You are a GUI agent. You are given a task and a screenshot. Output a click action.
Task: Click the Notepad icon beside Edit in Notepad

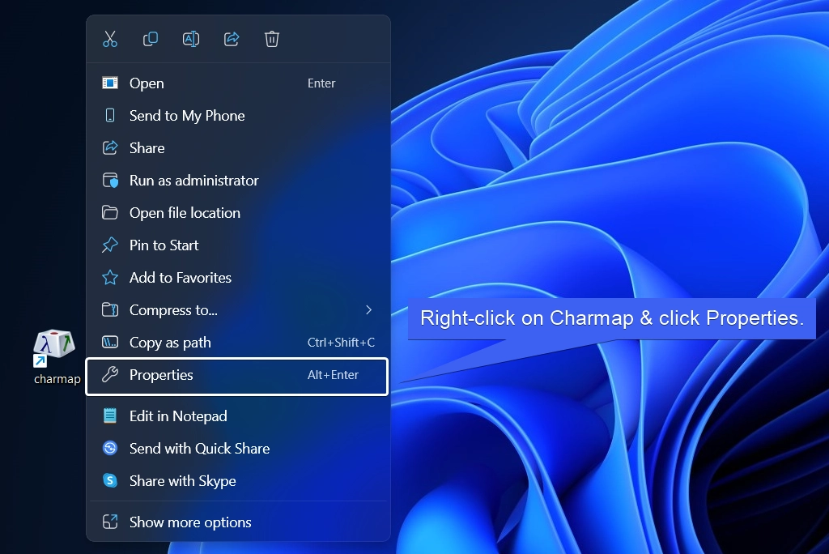(x=110, y=415)
